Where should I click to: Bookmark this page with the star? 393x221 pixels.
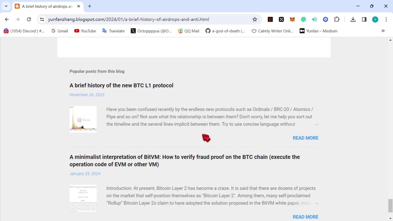pos(255,19)
